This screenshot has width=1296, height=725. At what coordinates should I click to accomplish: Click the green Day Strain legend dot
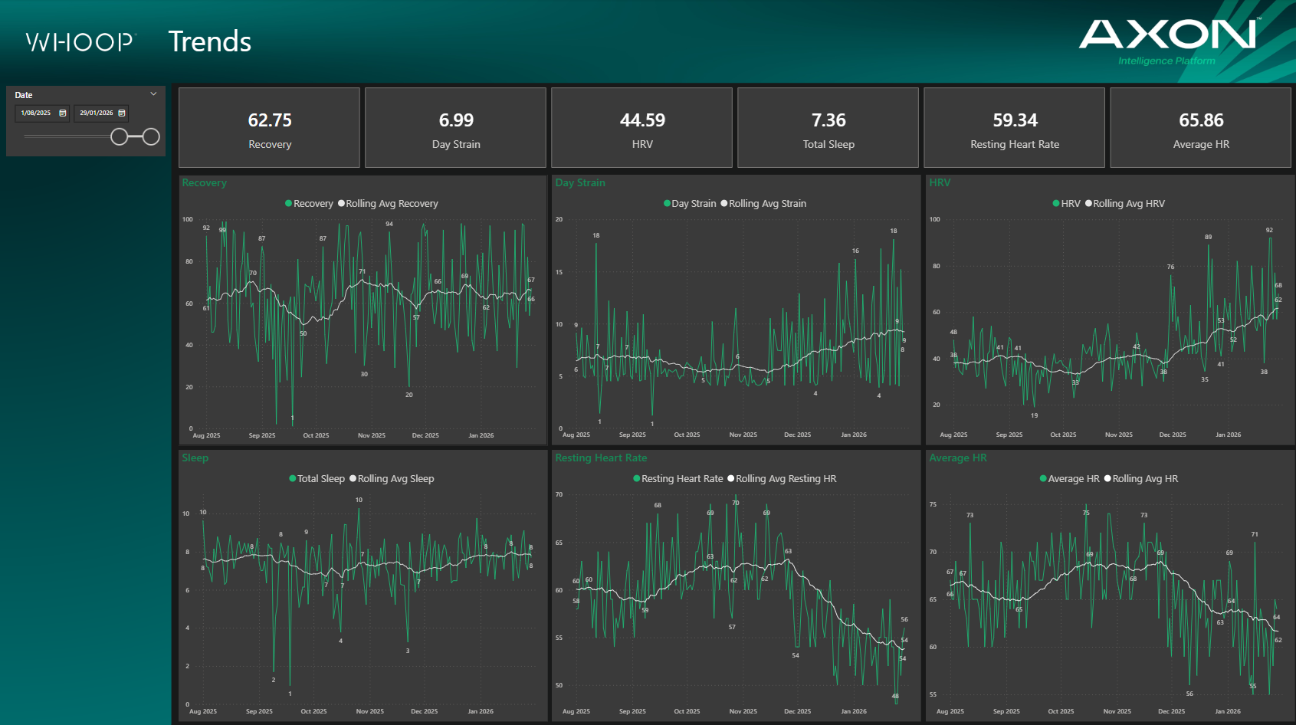[665, 203]
